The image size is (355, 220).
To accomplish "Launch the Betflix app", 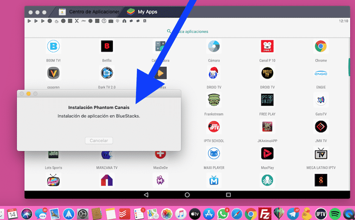I will pos(107,47).
